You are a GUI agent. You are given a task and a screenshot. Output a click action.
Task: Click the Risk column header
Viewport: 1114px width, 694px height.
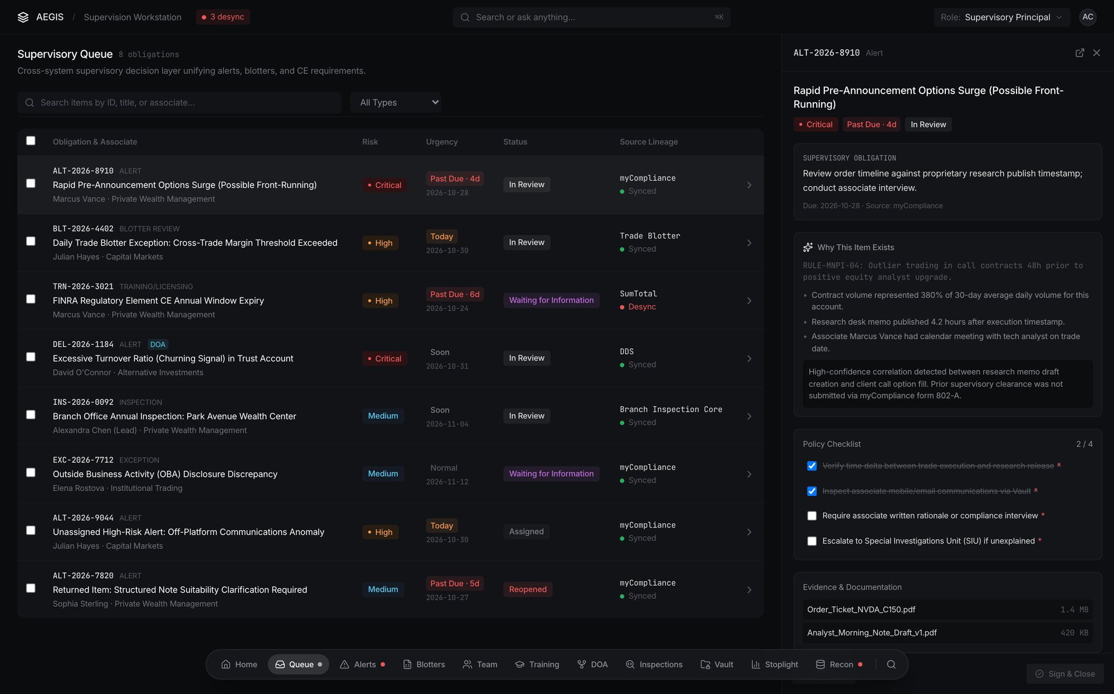(x=370, y=142)
